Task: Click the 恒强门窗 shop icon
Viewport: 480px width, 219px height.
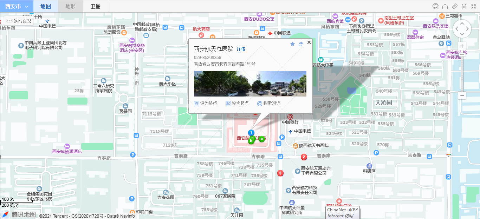Action: 132,212
